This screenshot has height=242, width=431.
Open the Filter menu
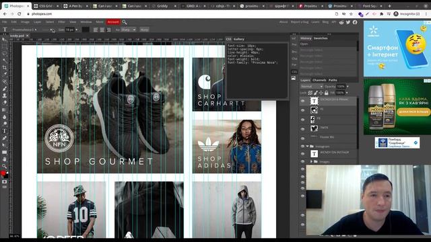point(61,22)
